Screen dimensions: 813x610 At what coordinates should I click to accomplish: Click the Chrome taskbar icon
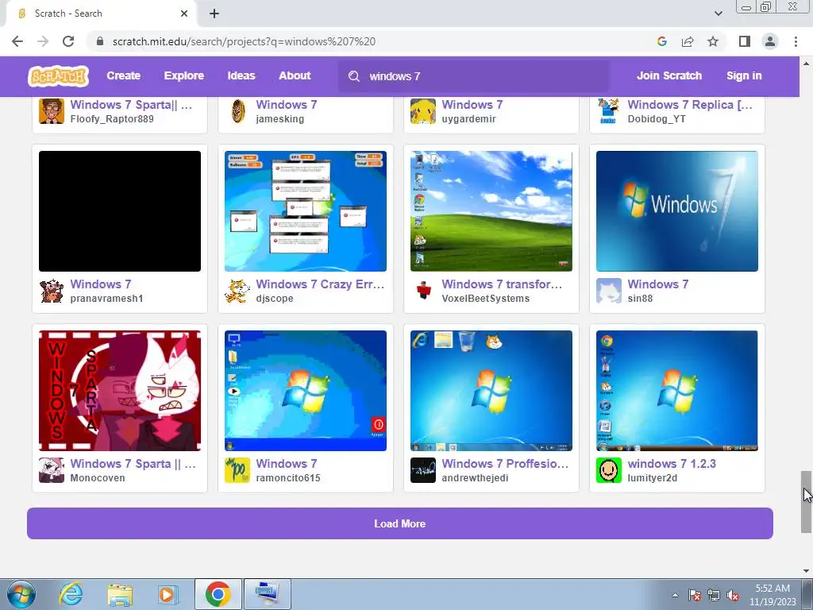[x=218, y=594]
